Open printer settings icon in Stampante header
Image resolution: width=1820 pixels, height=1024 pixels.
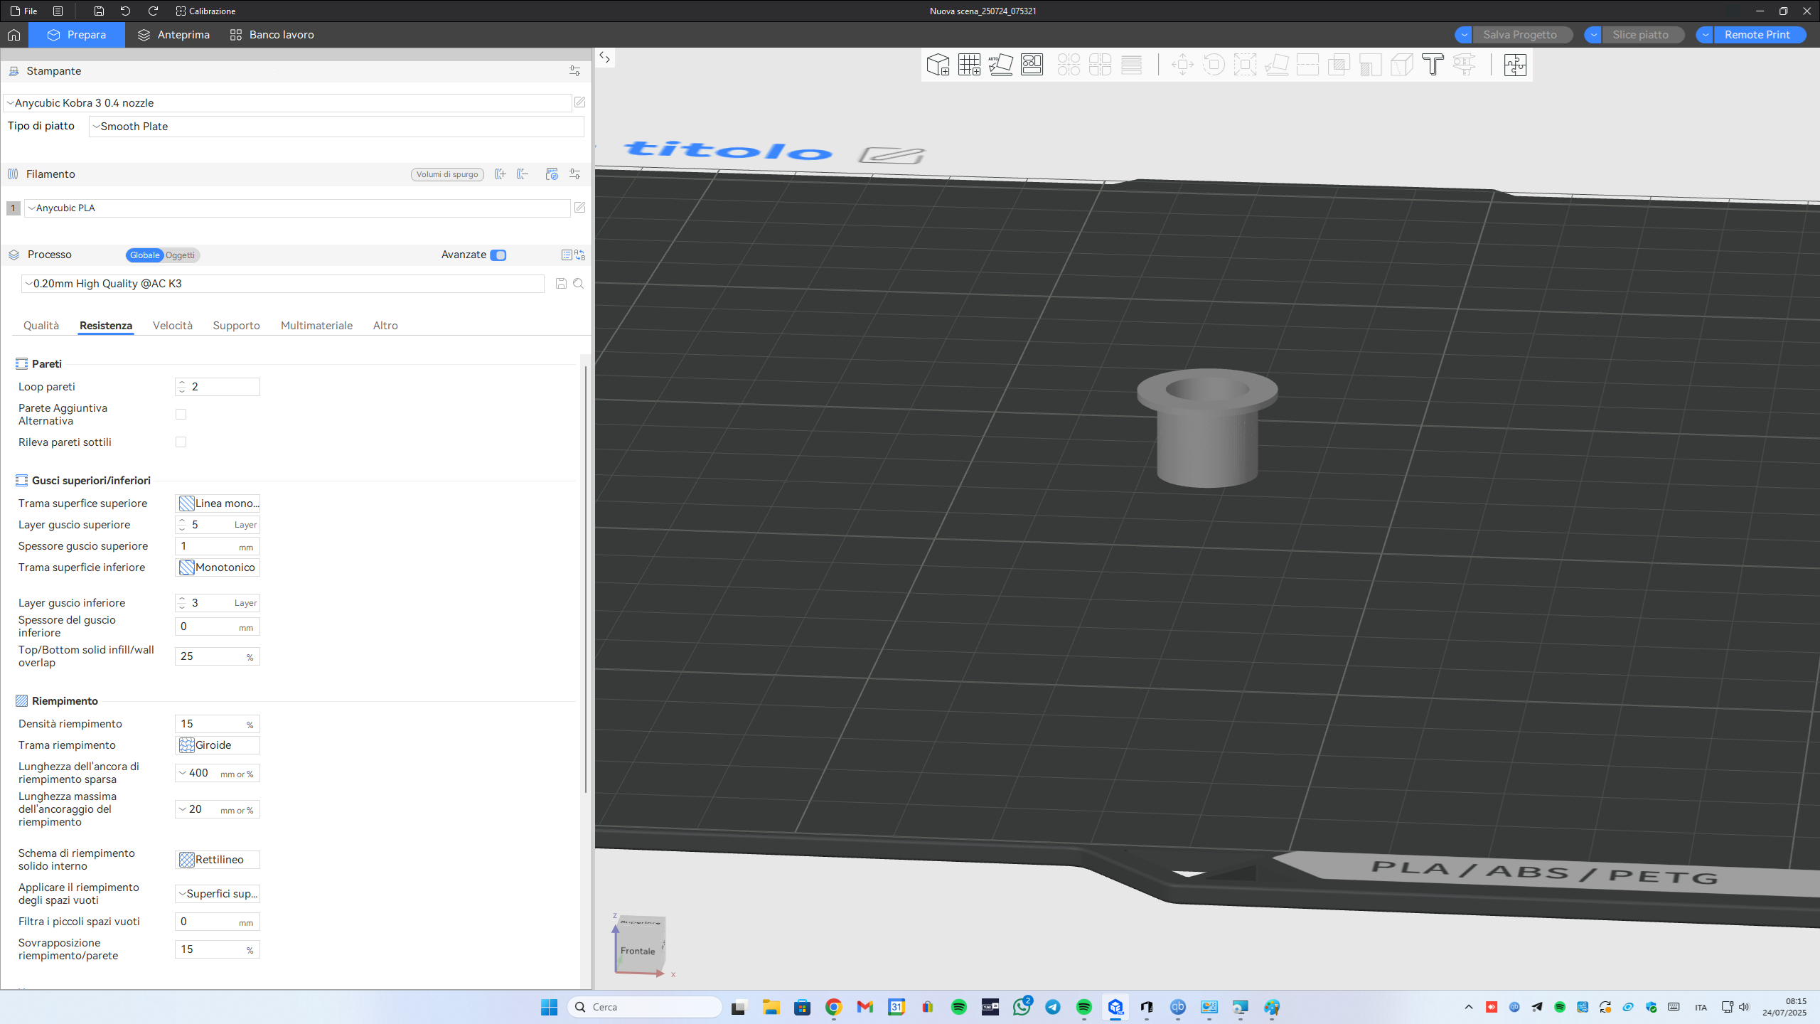point(574,71)
